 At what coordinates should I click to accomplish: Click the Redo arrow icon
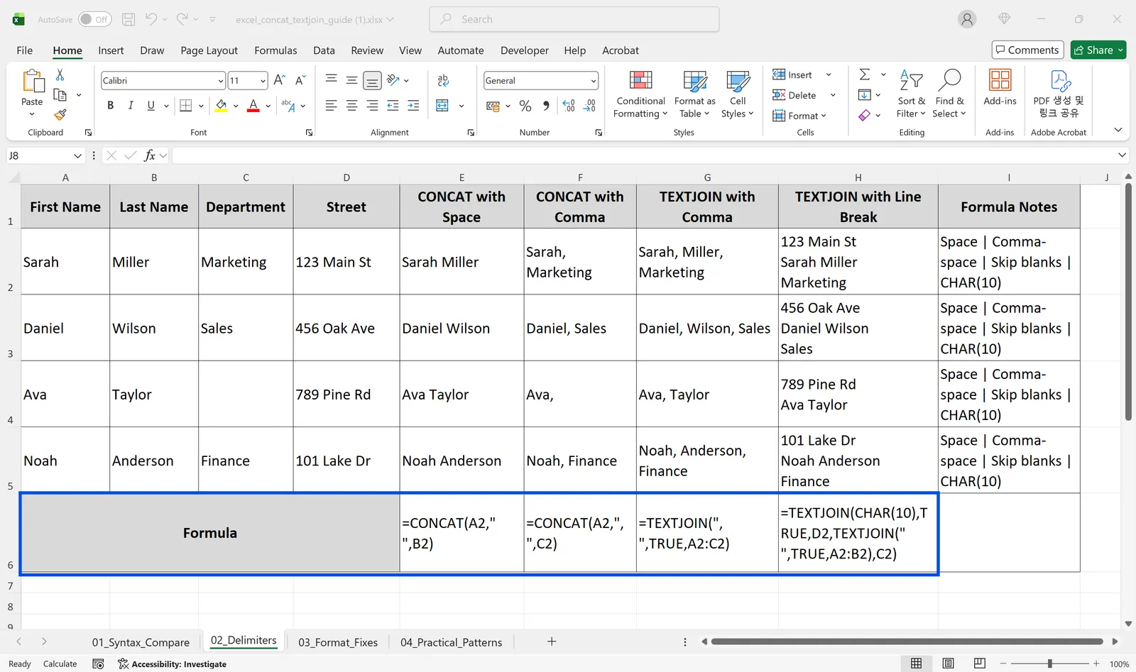[x=182, y=19]
